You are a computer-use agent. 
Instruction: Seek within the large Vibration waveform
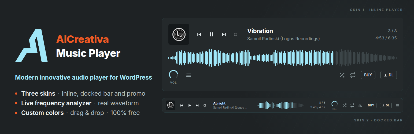click(x=282, y=58)
